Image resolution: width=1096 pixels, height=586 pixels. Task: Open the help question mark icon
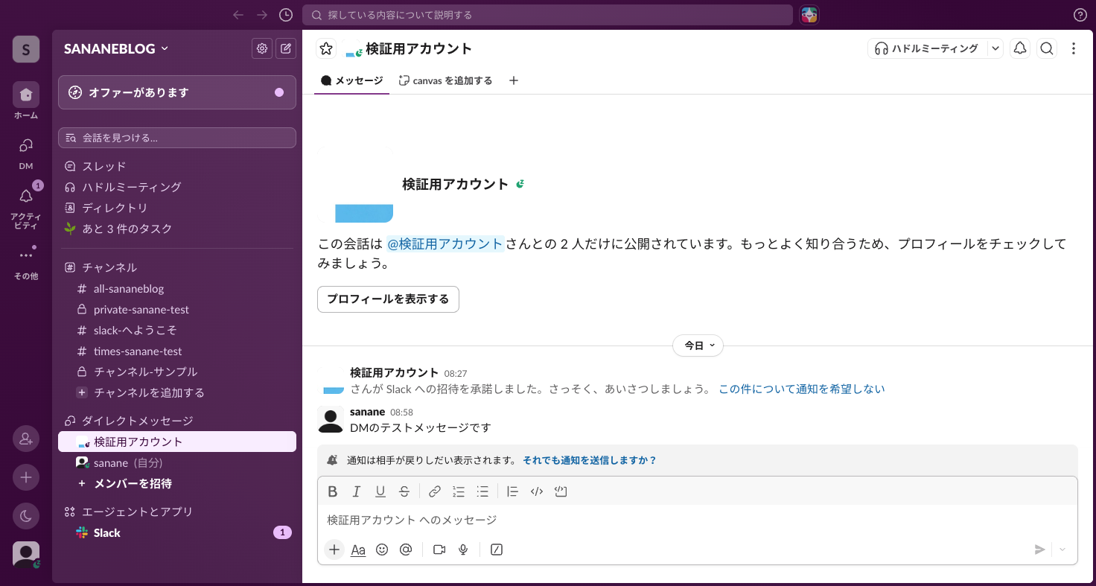1080,15
